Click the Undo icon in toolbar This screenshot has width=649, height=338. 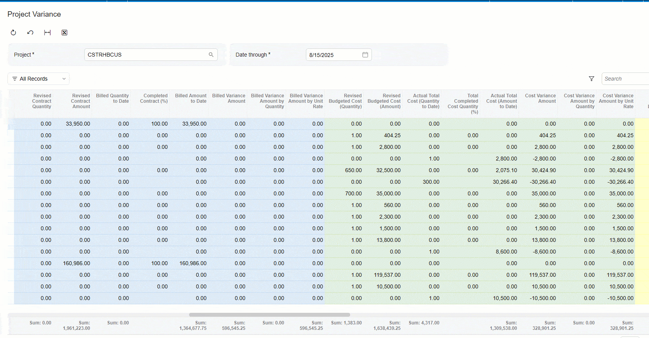pyautogui.click(x=30, y=33)
